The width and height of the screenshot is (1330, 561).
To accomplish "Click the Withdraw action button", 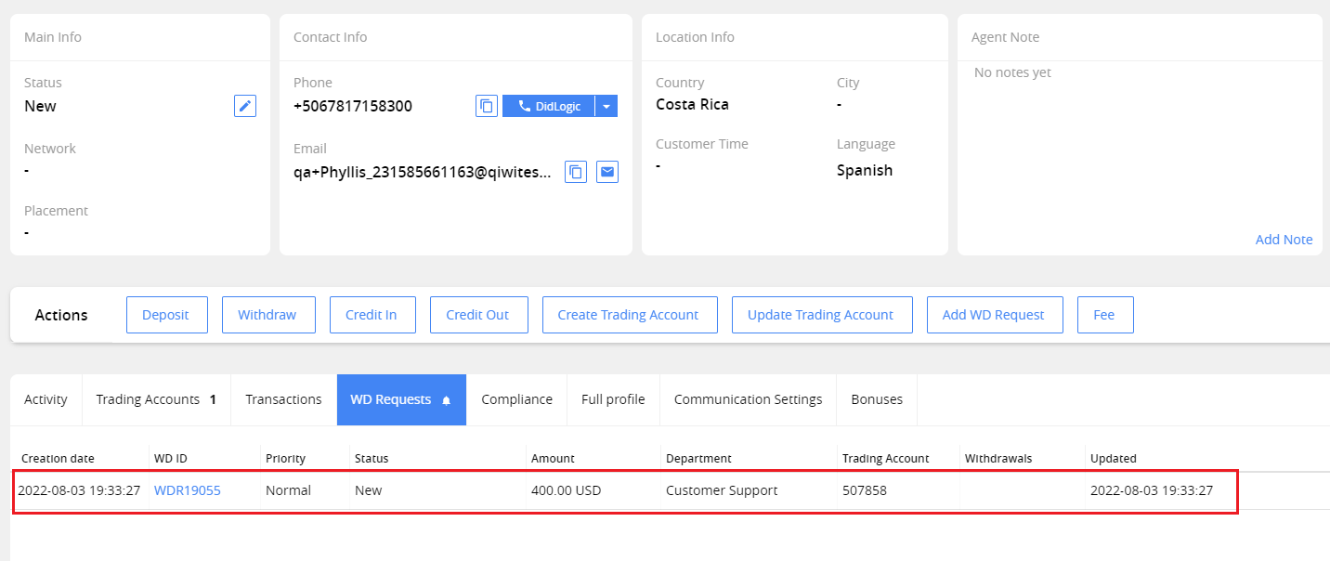I will [268, 314].
